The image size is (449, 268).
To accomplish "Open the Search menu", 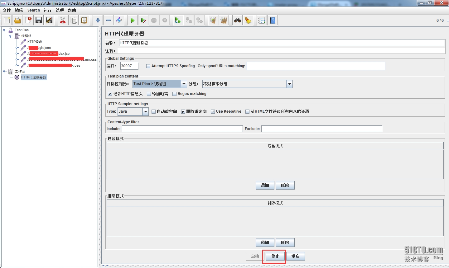I will 34,10.
